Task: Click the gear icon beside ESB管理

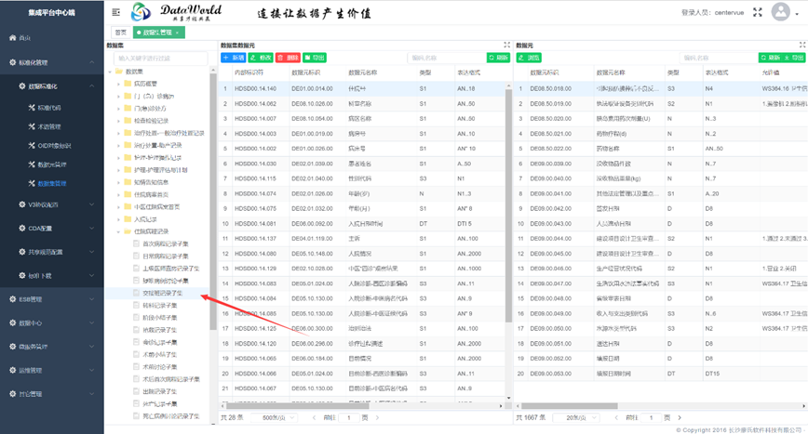Action: click(x=12, y=298)
